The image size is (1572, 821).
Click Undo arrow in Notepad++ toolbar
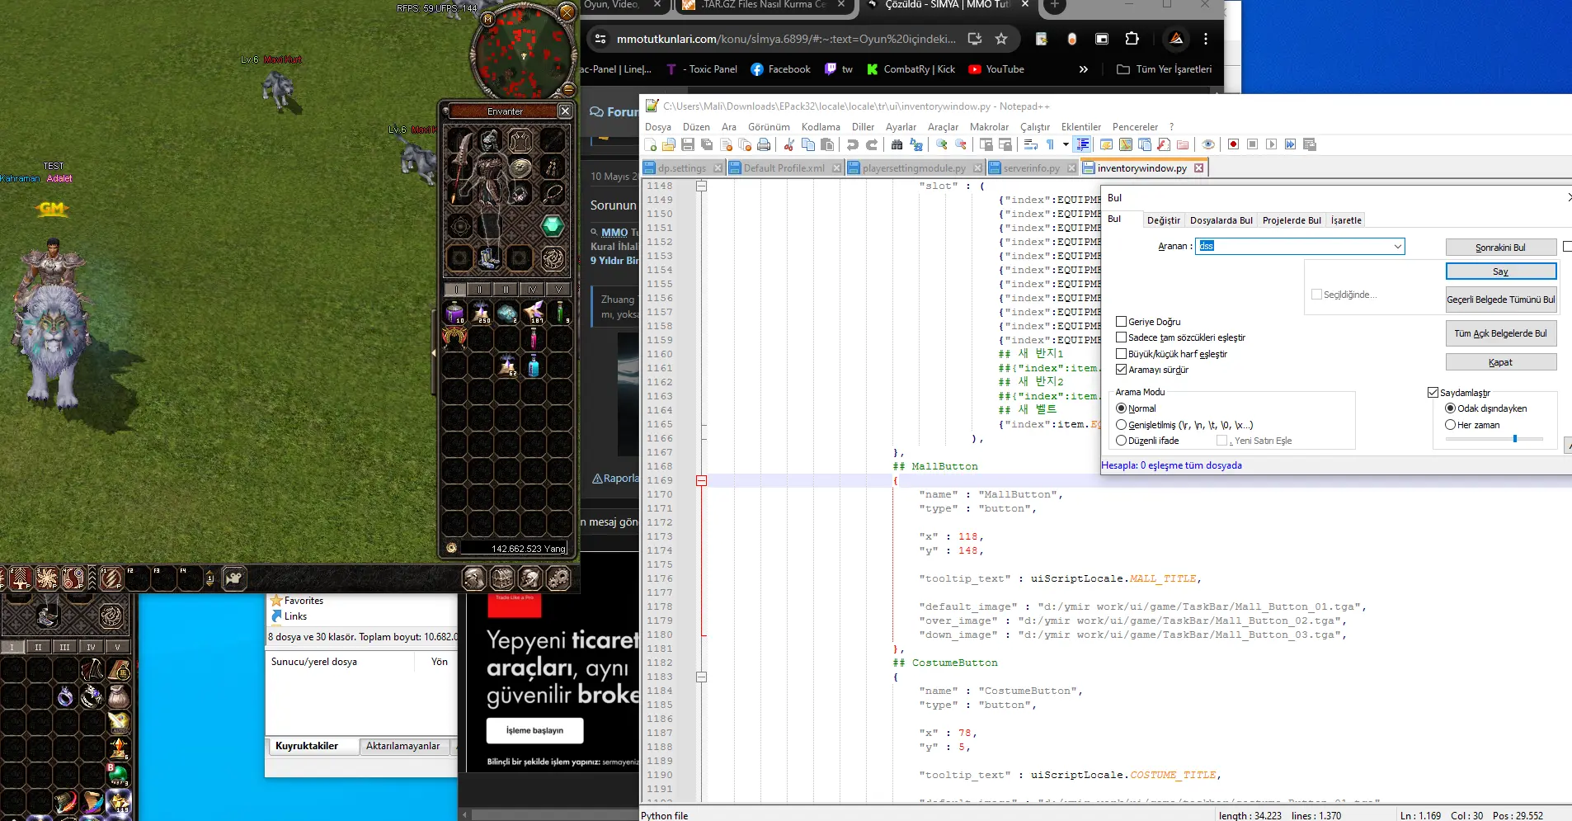(853, 144)
